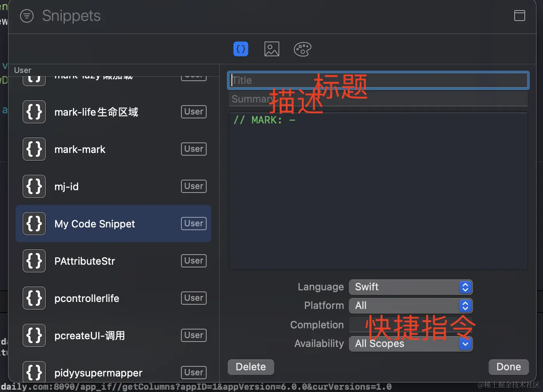This screenshot has height=392, width=543.
Task: Click the pcontrollerlife braces icon
Action: coord(34,298)
